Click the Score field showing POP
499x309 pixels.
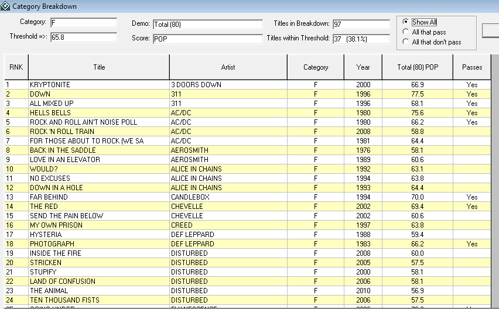[207, 39]
